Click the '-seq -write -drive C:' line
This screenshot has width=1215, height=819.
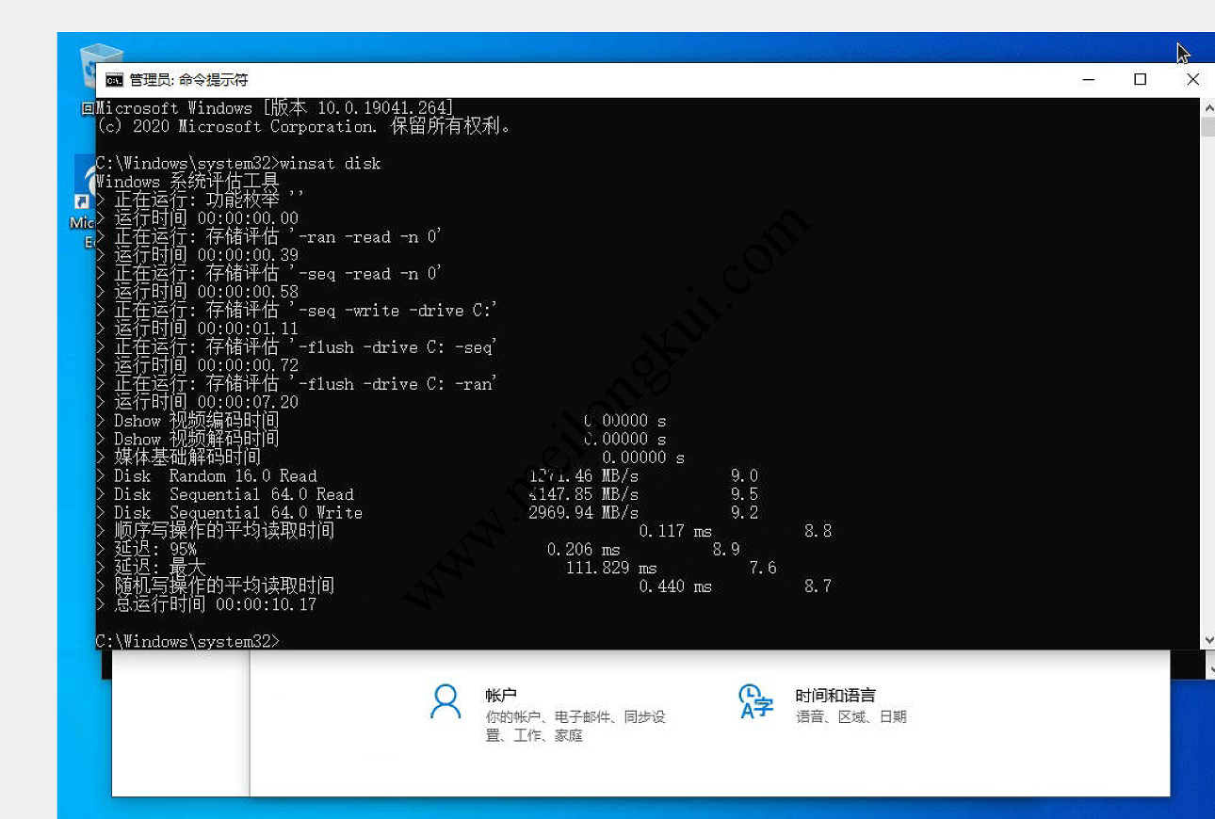(297, 311)
